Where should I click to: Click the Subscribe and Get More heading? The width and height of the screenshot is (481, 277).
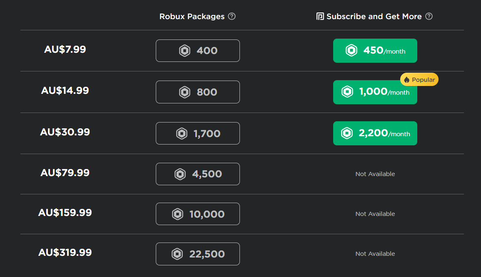(x=374, y=17)
